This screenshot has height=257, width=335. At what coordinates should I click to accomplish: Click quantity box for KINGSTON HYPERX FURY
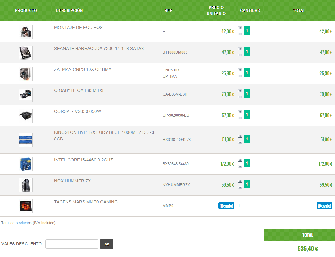247,139
